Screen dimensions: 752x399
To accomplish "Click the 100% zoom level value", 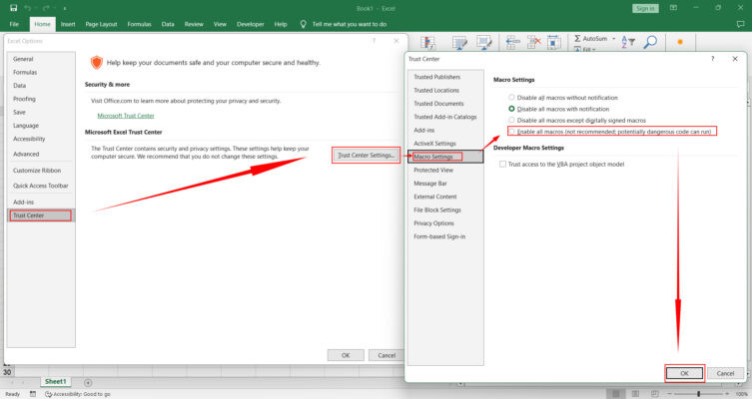I will pyautogui.click(x=741, y=394).
